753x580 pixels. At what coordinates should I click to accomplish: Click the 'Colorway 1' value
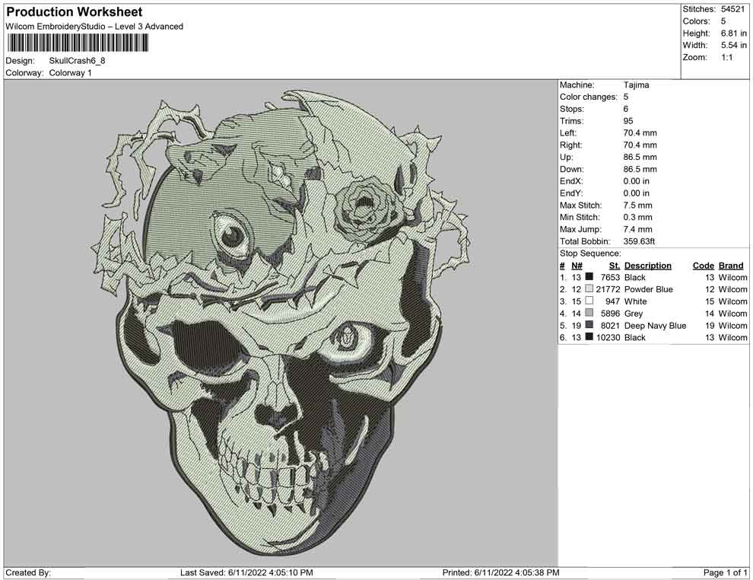coord(70,73)
